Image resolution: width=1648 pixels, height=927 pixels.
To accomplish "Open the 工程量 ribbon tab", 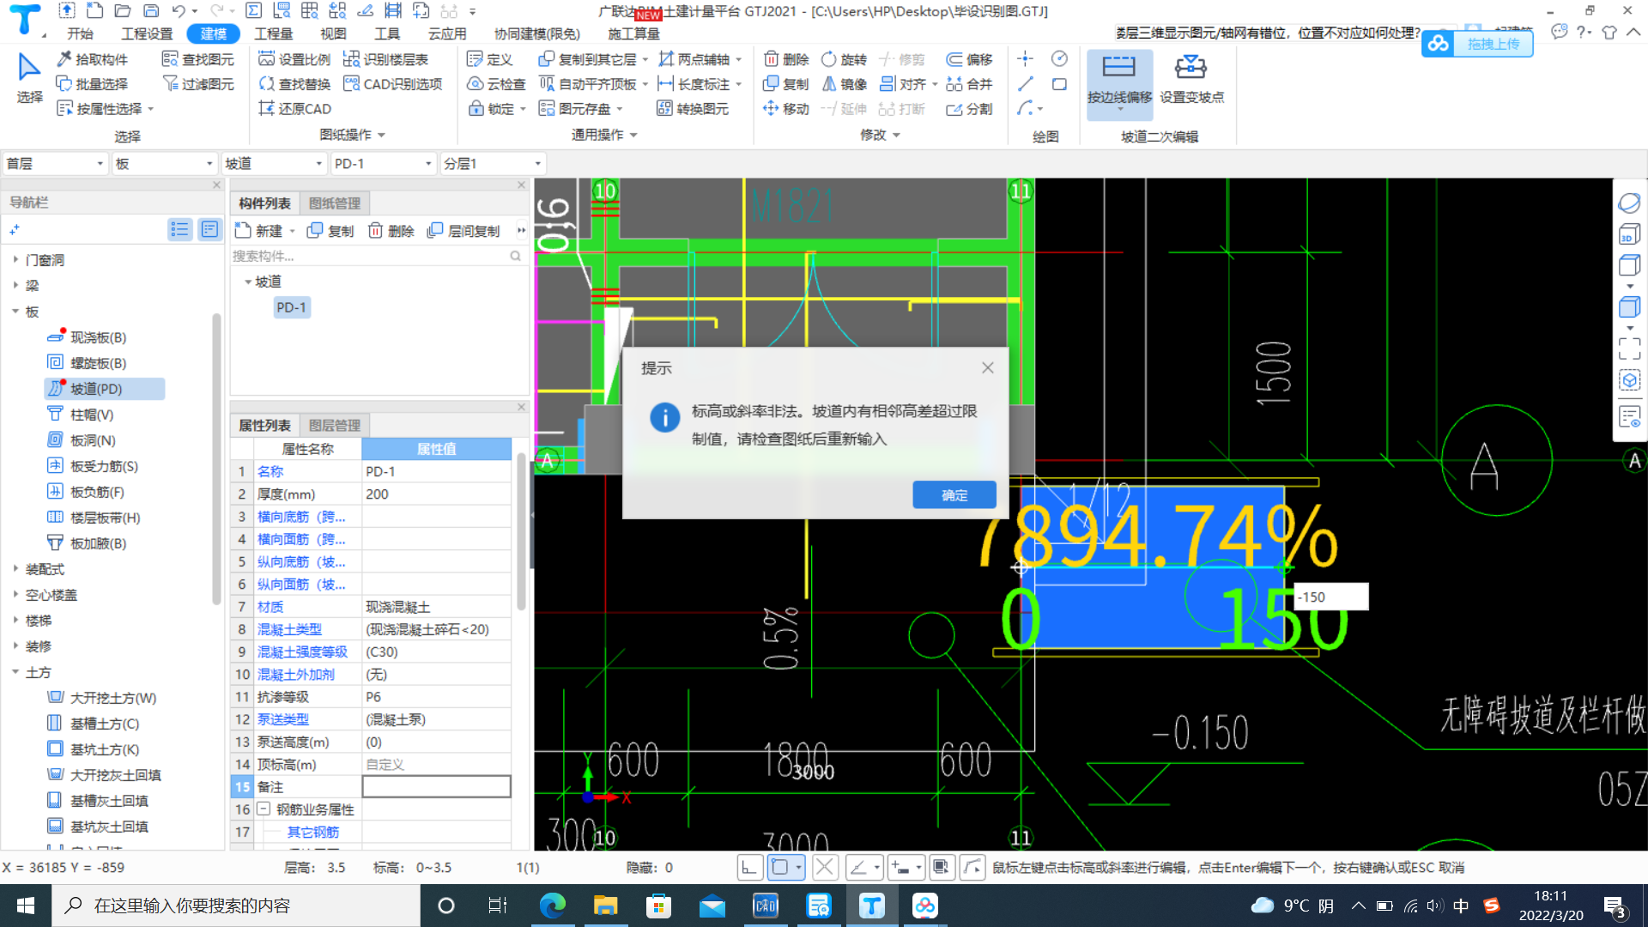I will coord(274,33).
